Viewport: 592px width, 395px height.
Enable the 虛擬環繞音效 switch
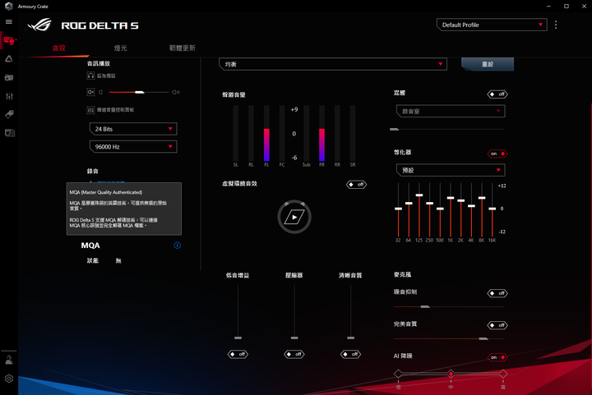pos(356,184)
